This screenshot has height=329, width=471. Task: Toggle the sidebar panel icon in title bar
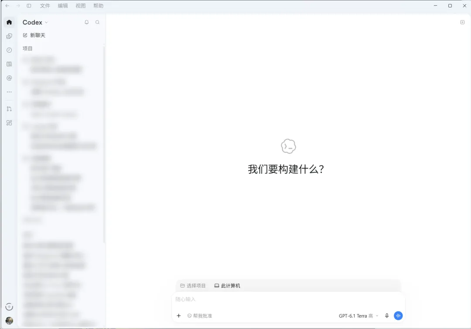coord(29,6)
